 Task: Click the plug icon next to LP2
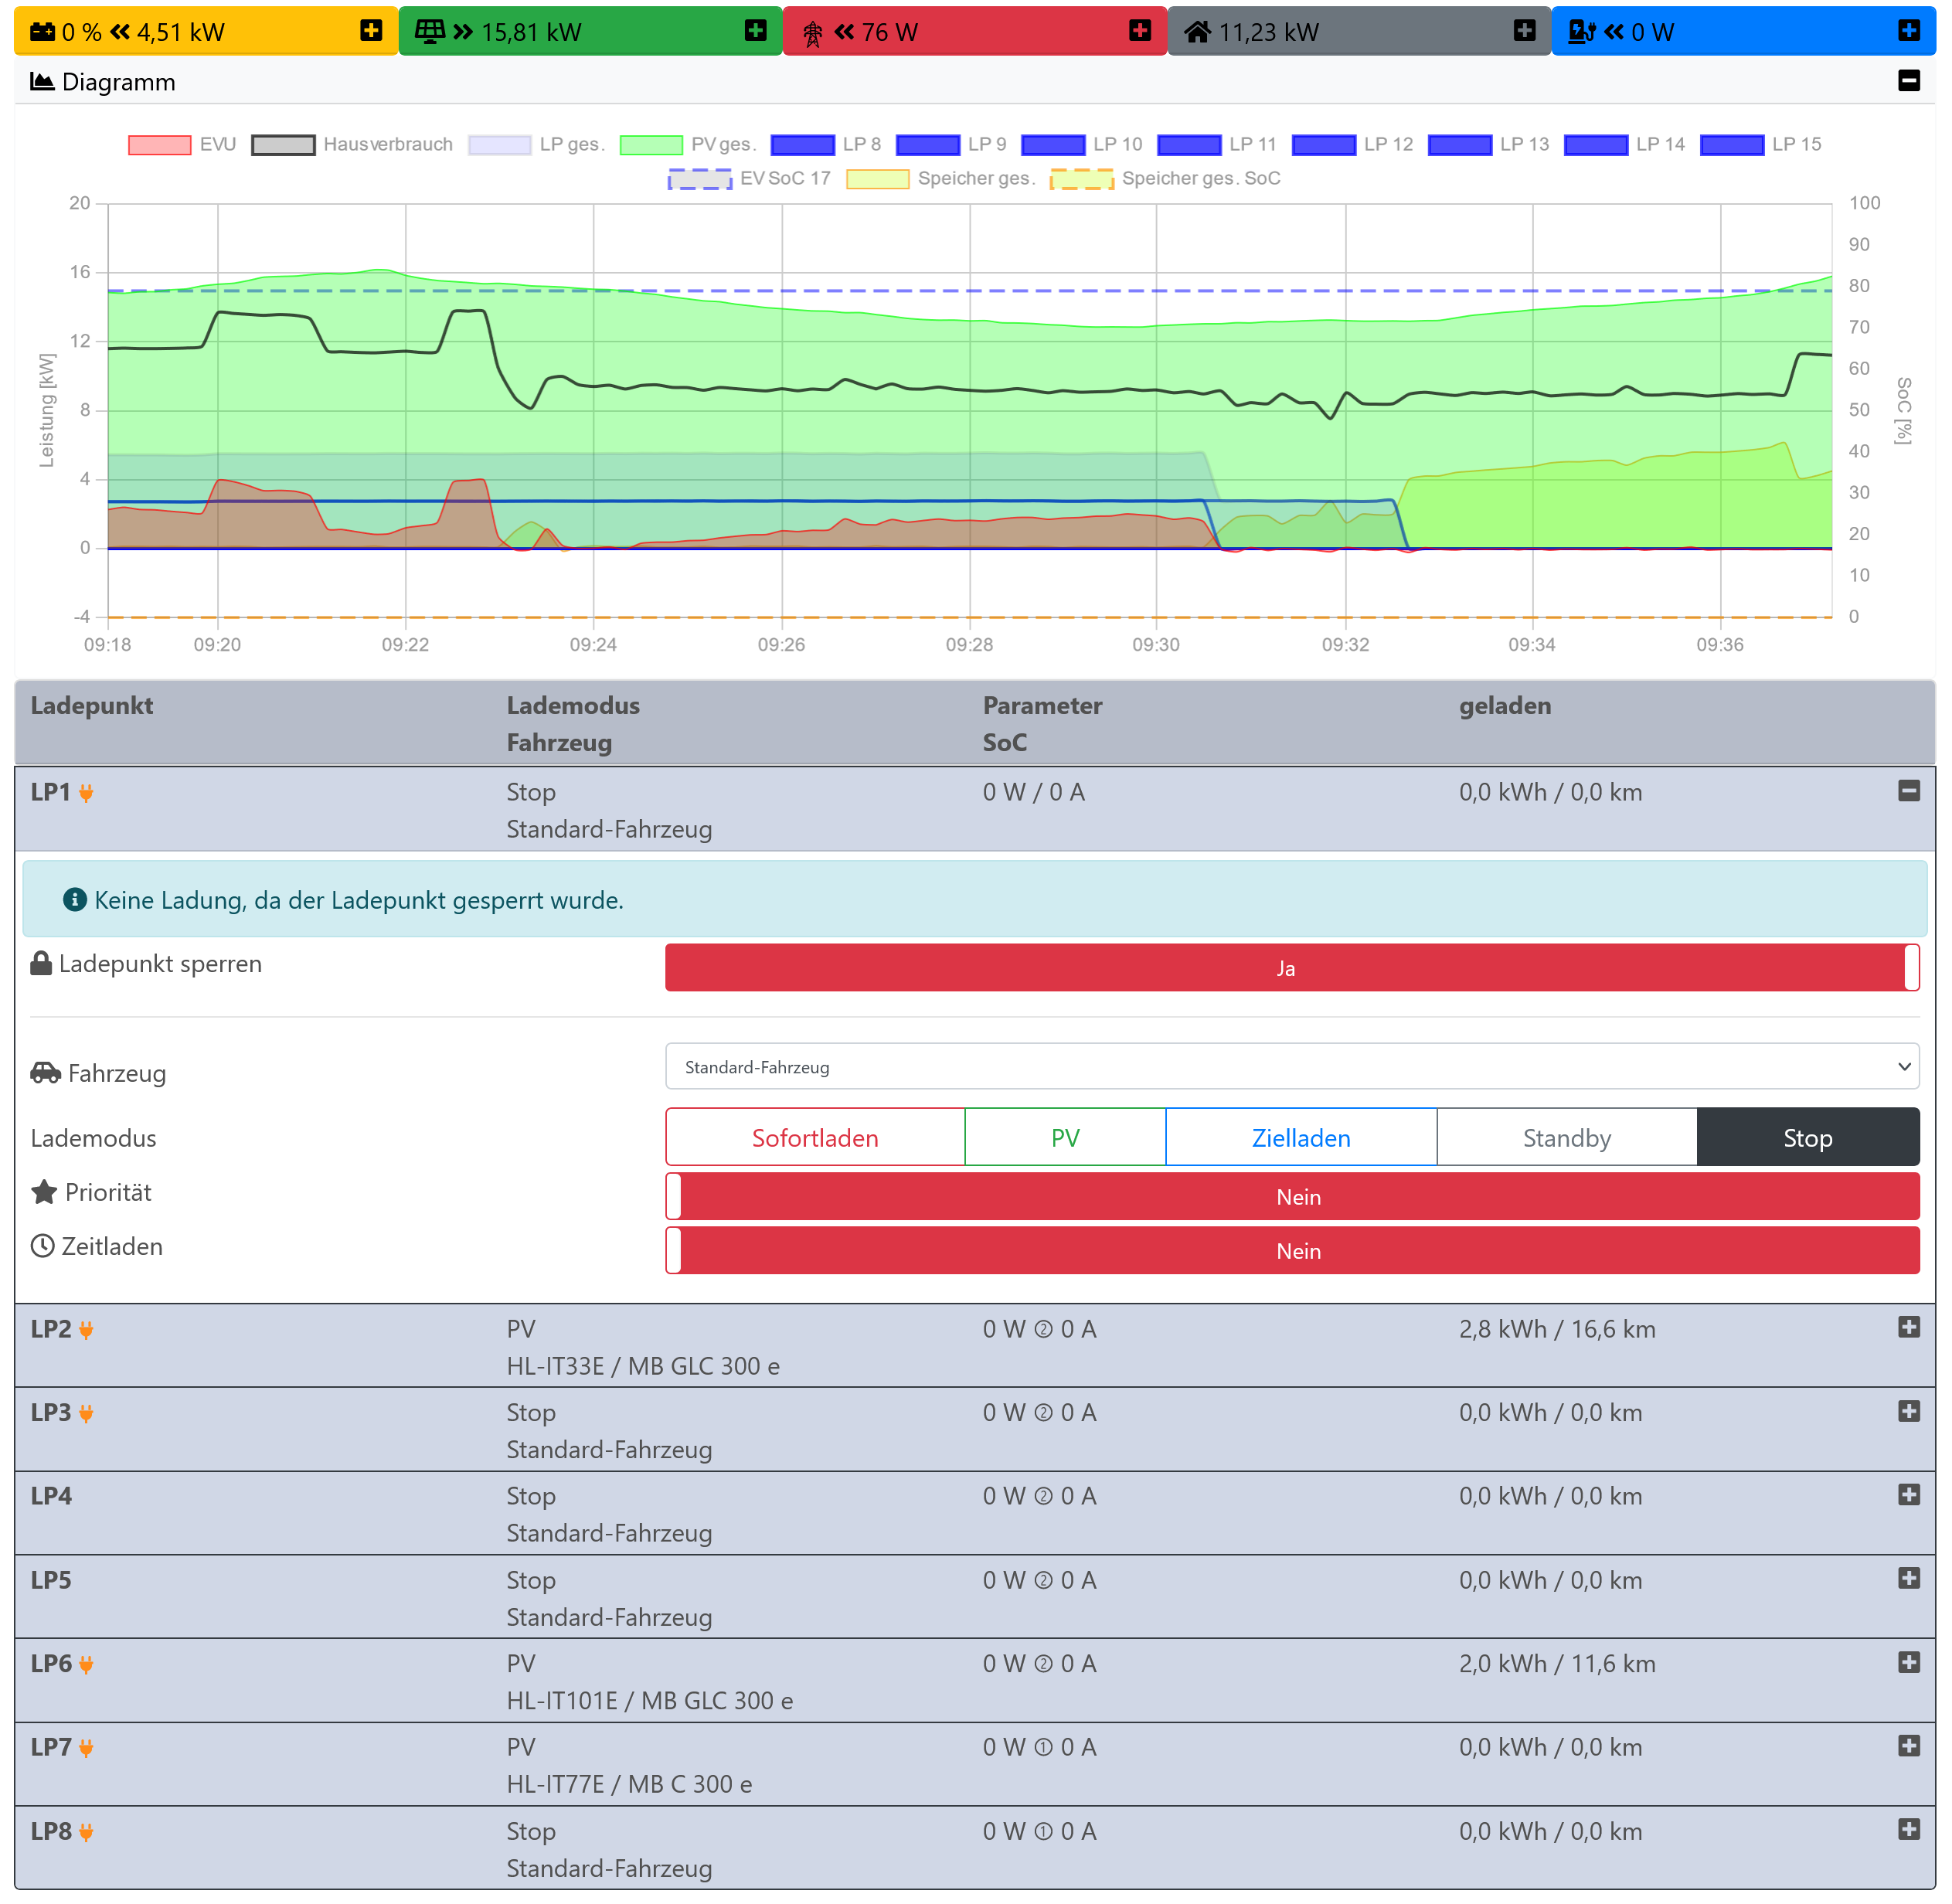(x=87, y=1330)
